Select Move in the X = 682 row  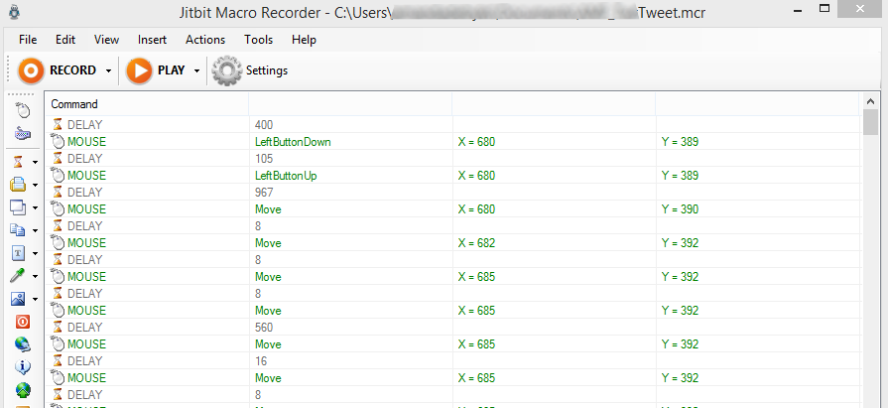(x=268, y=243)
